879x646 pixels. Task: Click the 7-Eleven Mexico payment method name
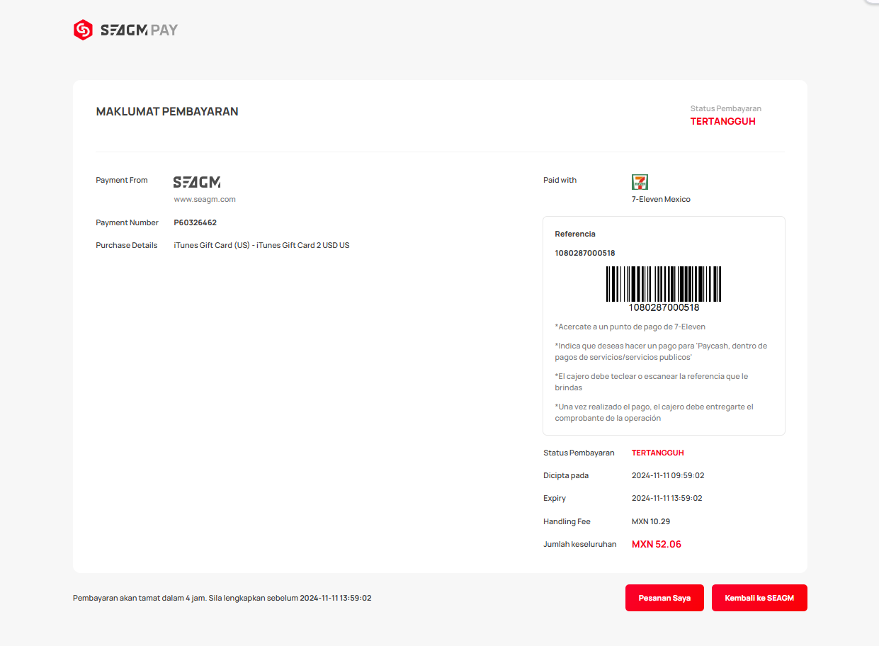(x=661, y=200)
